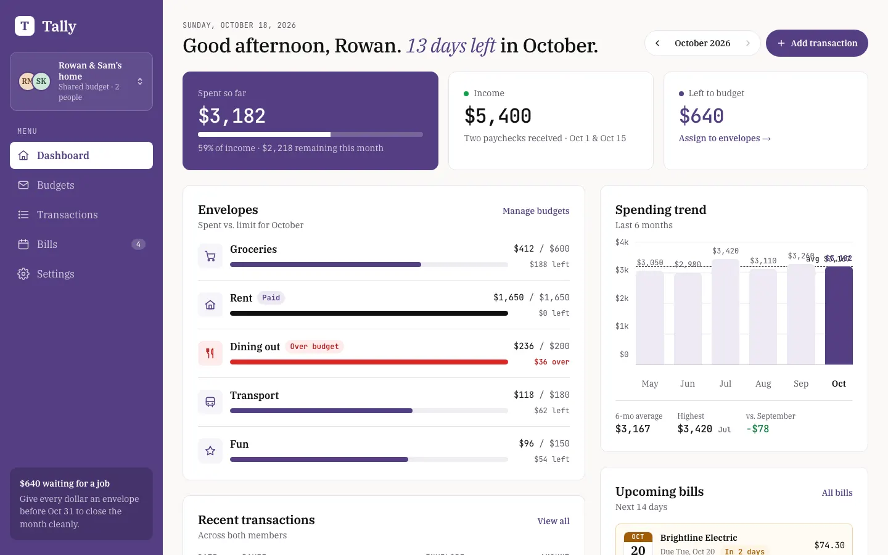The height and width of the screenshot is (555, 888).
Task: Click the $36 over label
Action: pos(552,362)
